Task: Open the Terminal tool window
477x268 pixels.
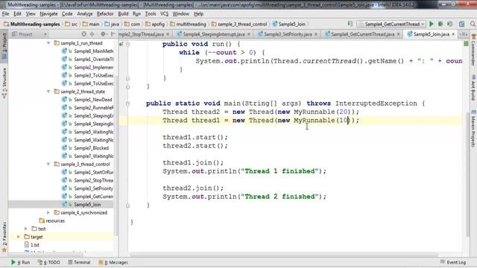Action: pyautogui.click(x=79, y=262)
